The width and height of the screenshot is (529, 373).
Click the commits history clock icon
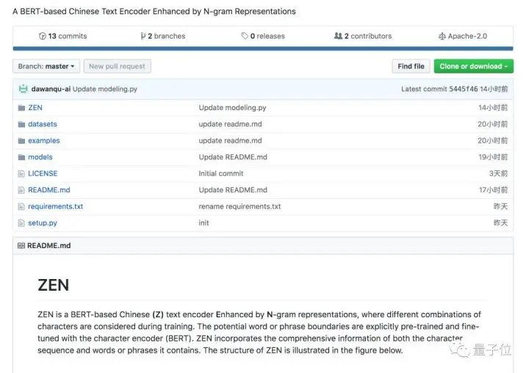(x=43, y=36)
